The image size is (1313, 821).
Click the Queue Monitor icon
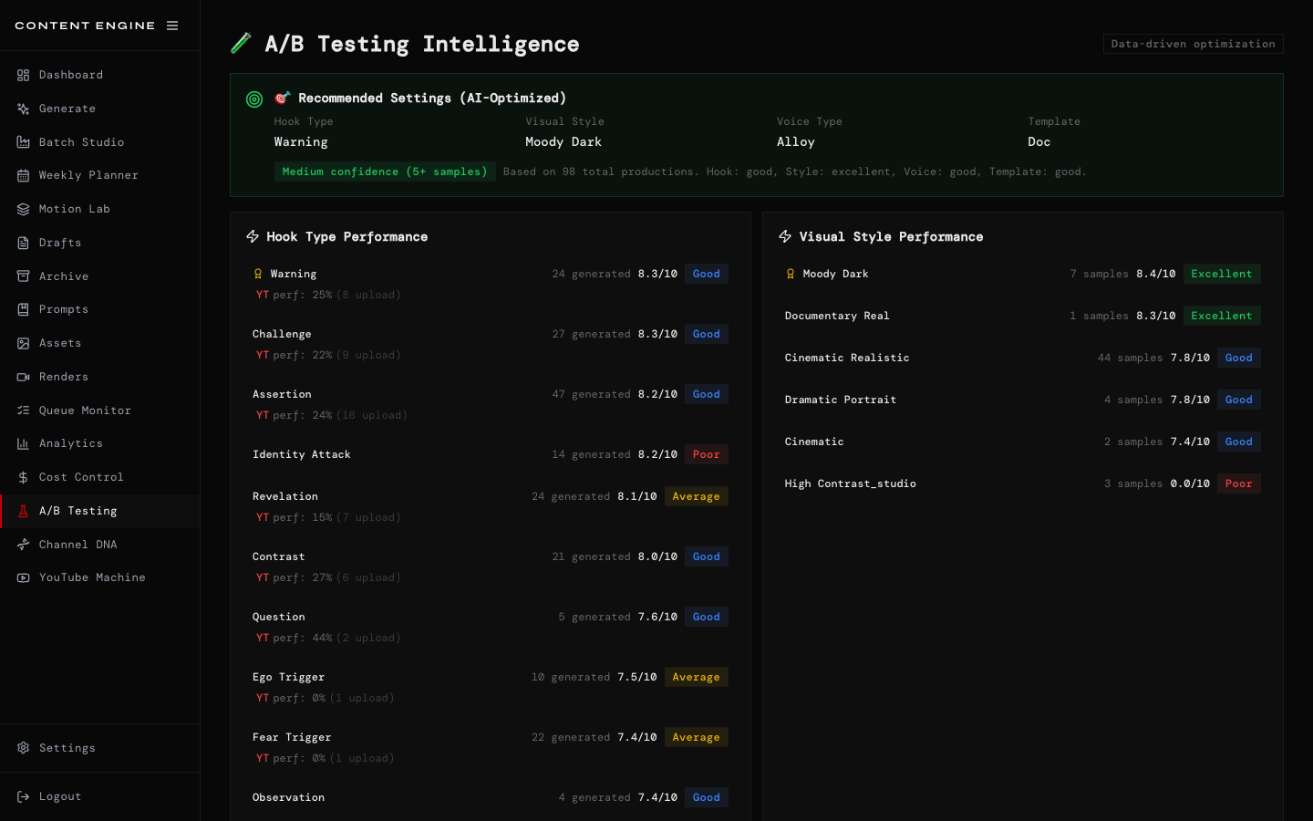pyautogui.click(x=23, y=410)
